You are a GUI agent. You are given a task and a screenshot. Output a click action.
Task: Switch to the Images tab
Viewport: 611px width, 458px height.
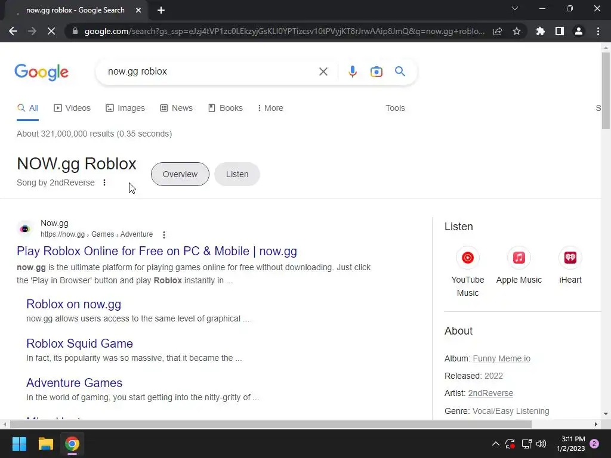125,109
